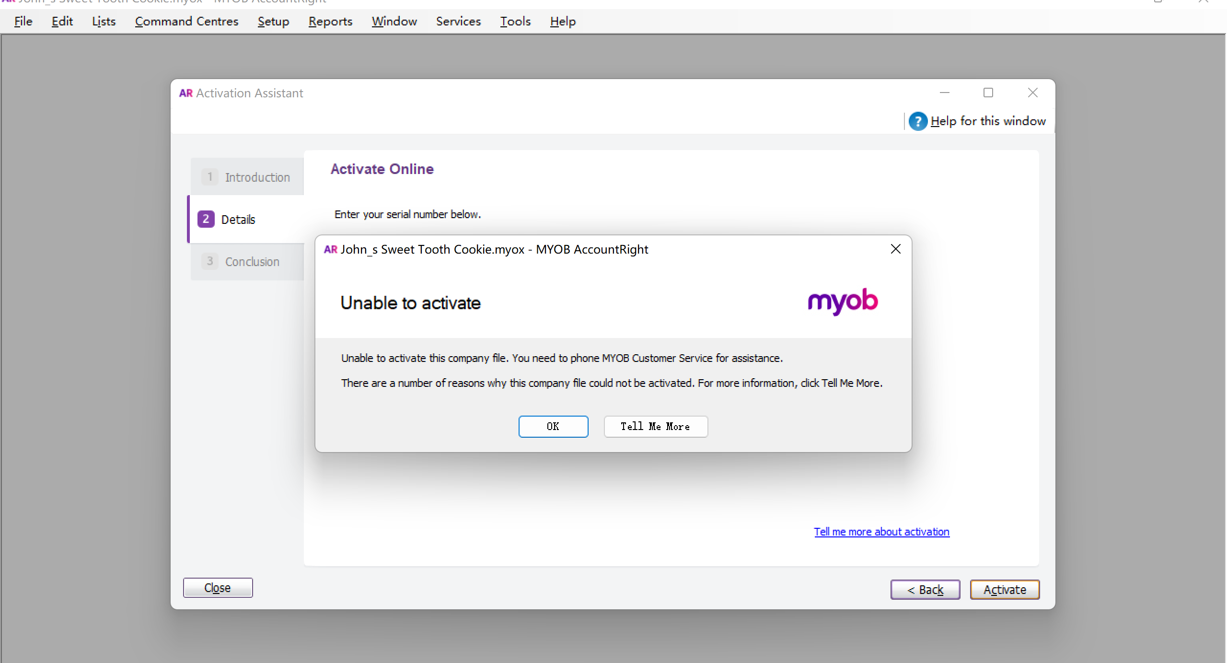Image resolution: width=1227 pixels, height=663 pixels.
Task: Click OK in the Unable to activate dialog
Action: (553, 426)
